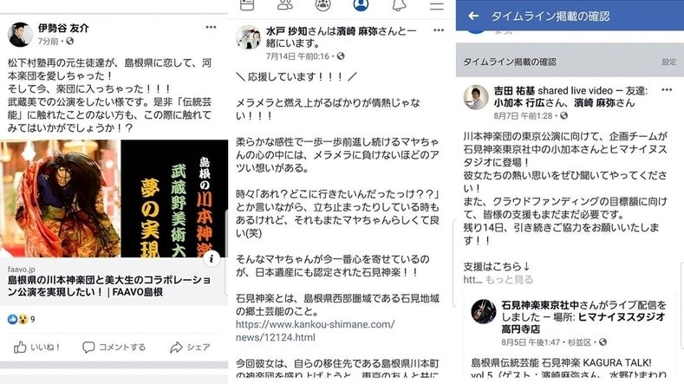Open options dots on 水戸 抄知 post
684x384 pixels.
point(439,30)
